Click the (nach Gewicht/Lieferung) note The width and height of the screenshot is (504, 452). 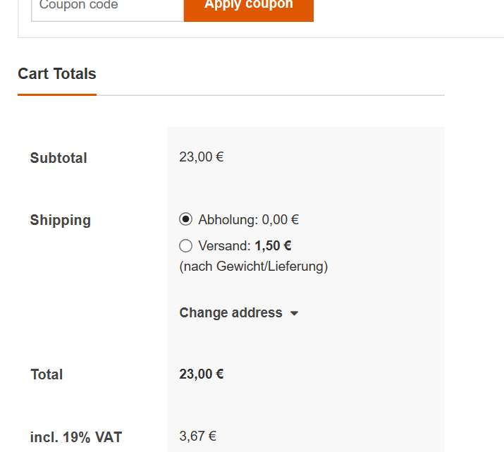coord(254,267)
